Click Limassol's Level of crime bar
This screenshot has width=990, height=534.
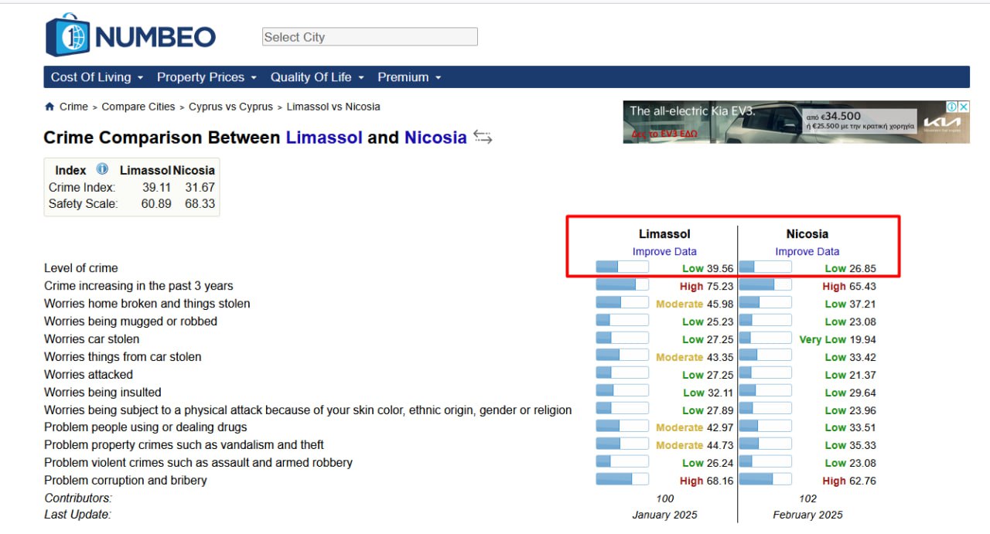coord(622,267)
